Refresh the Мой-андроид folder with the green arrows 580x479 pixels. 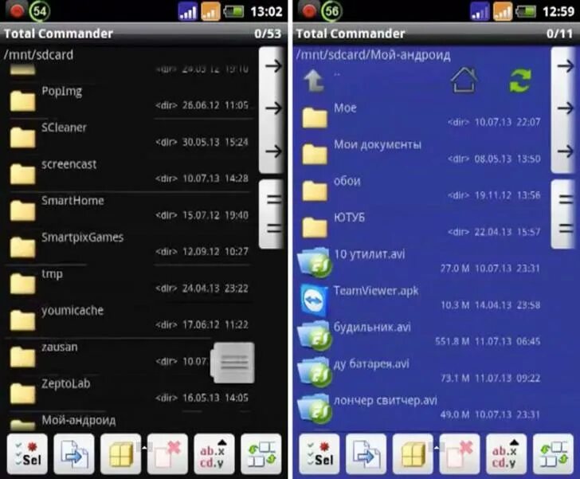520,80
